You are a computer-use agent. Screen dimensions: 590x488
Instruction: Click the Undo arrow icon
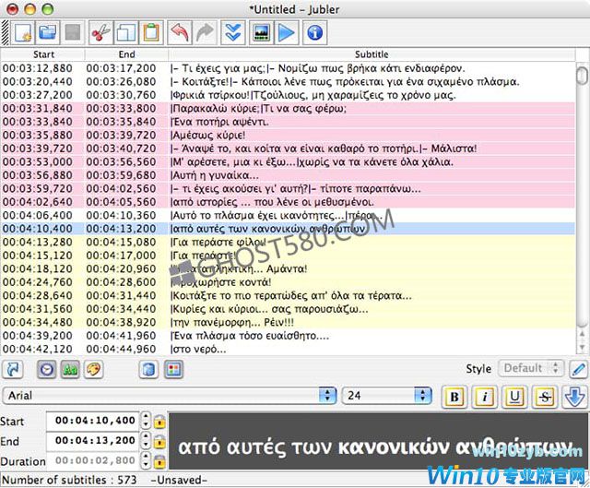point(179,34)
